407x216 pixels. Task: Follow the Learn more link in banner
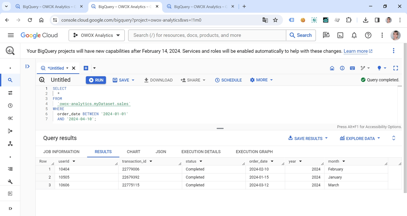358,51
